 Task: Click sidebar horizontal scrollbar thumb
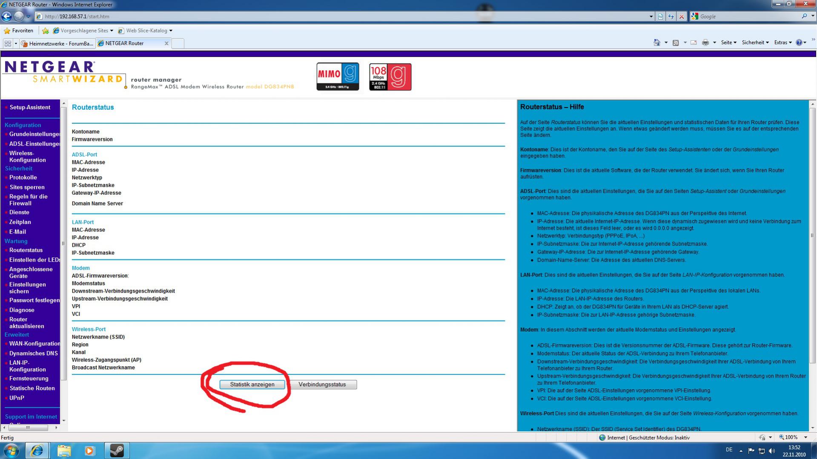(x=28, y=428)
